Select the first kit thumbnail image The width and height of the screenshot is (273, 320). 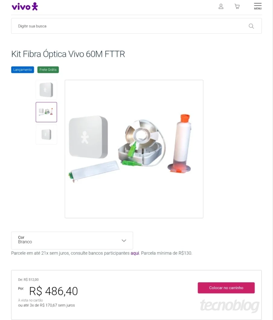pos(46,90)
